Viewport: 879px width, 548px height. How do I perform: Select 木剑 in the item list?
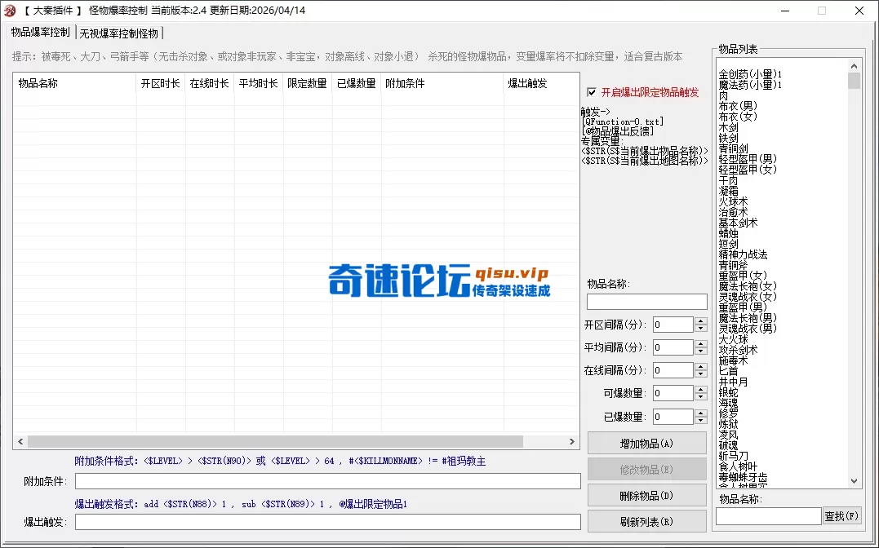[728, 127]
